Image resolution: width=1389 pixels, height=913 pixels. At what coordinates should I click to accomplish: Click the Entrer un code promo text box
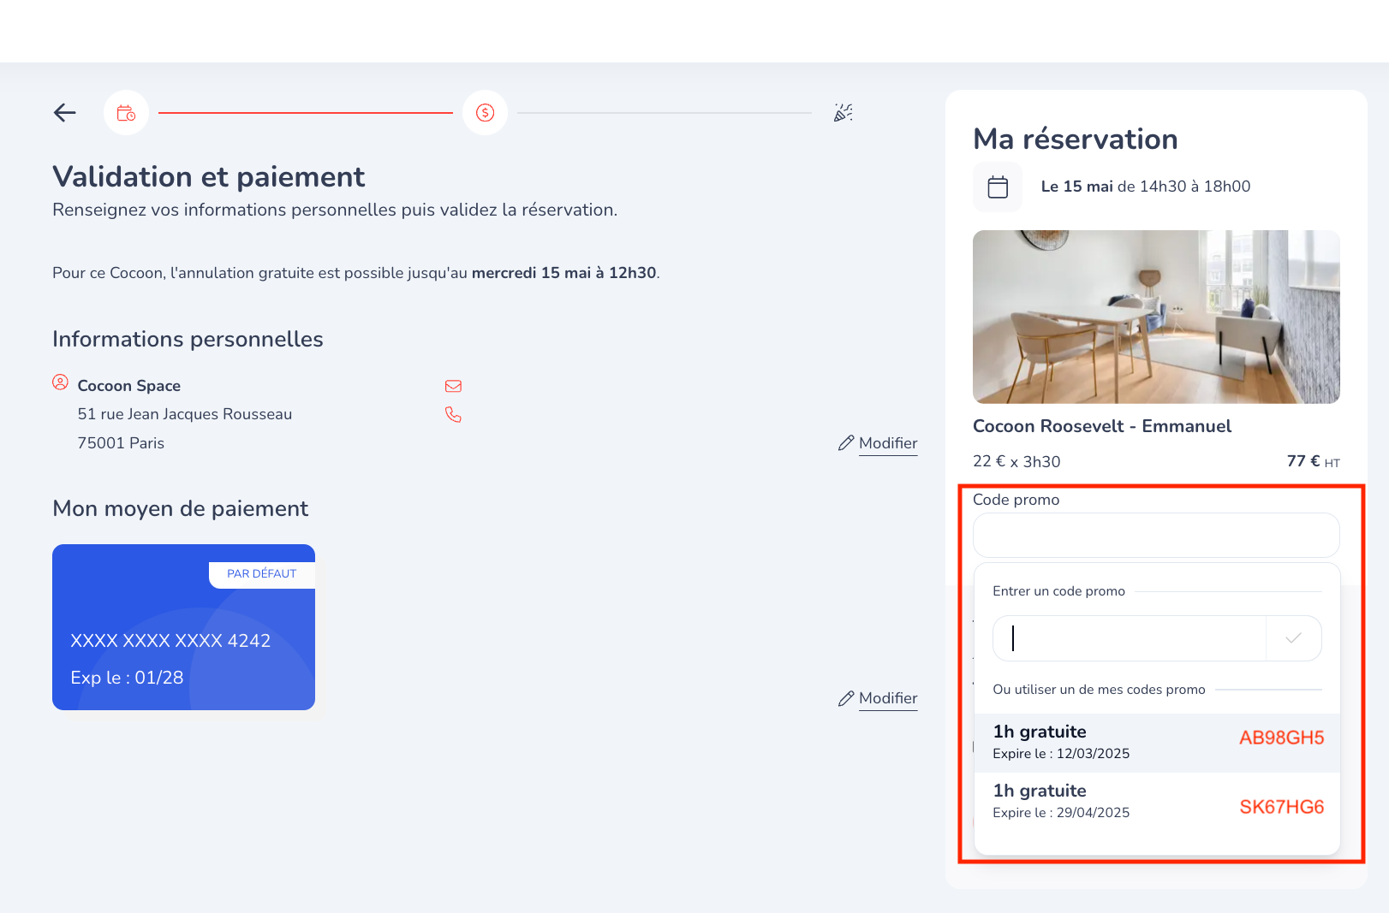tap(1130, 638)
